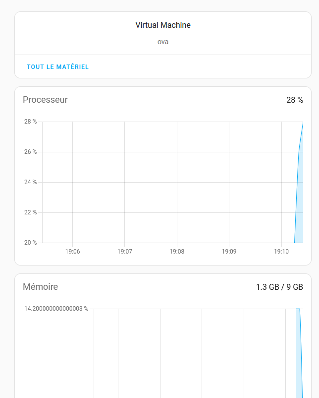
Task: Click the 28 % processor usage value
Action: tap(294, 100)
